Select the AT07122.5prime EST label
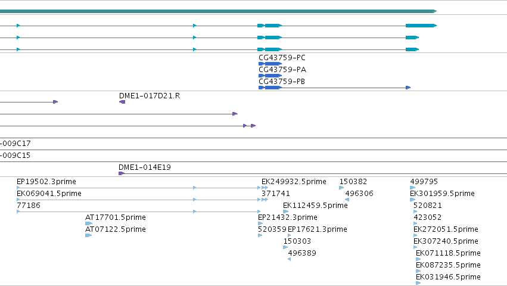 [x=116, y=229]
